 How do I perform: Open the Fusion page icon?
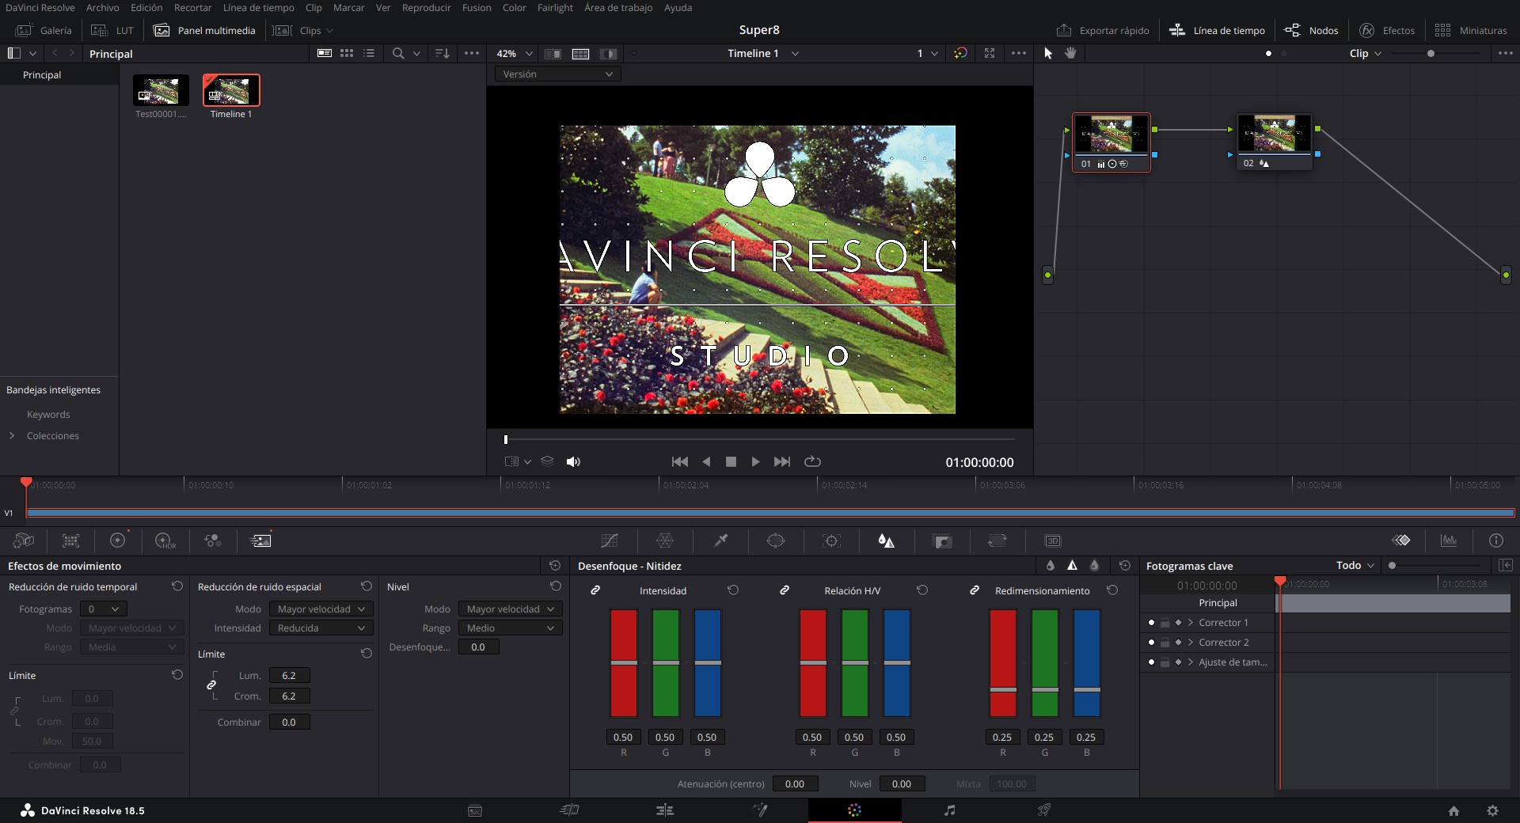pos(760,810)
